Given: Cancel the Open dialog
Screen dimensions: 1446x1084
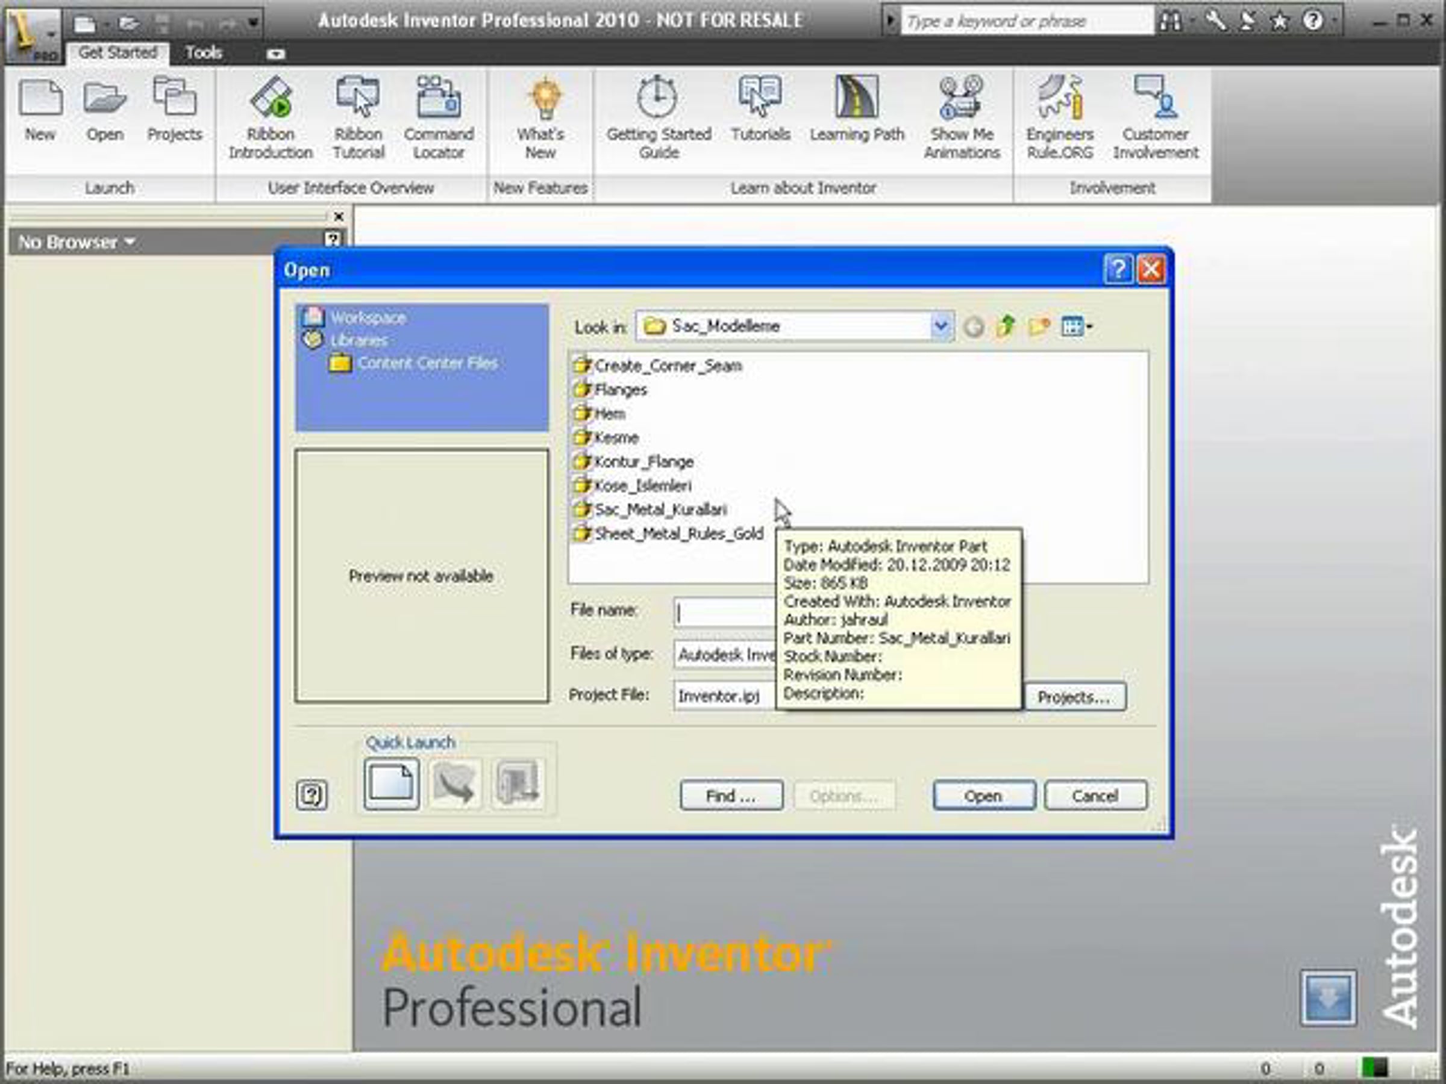Looking at the screenshot, I should tap(1095, 796).
